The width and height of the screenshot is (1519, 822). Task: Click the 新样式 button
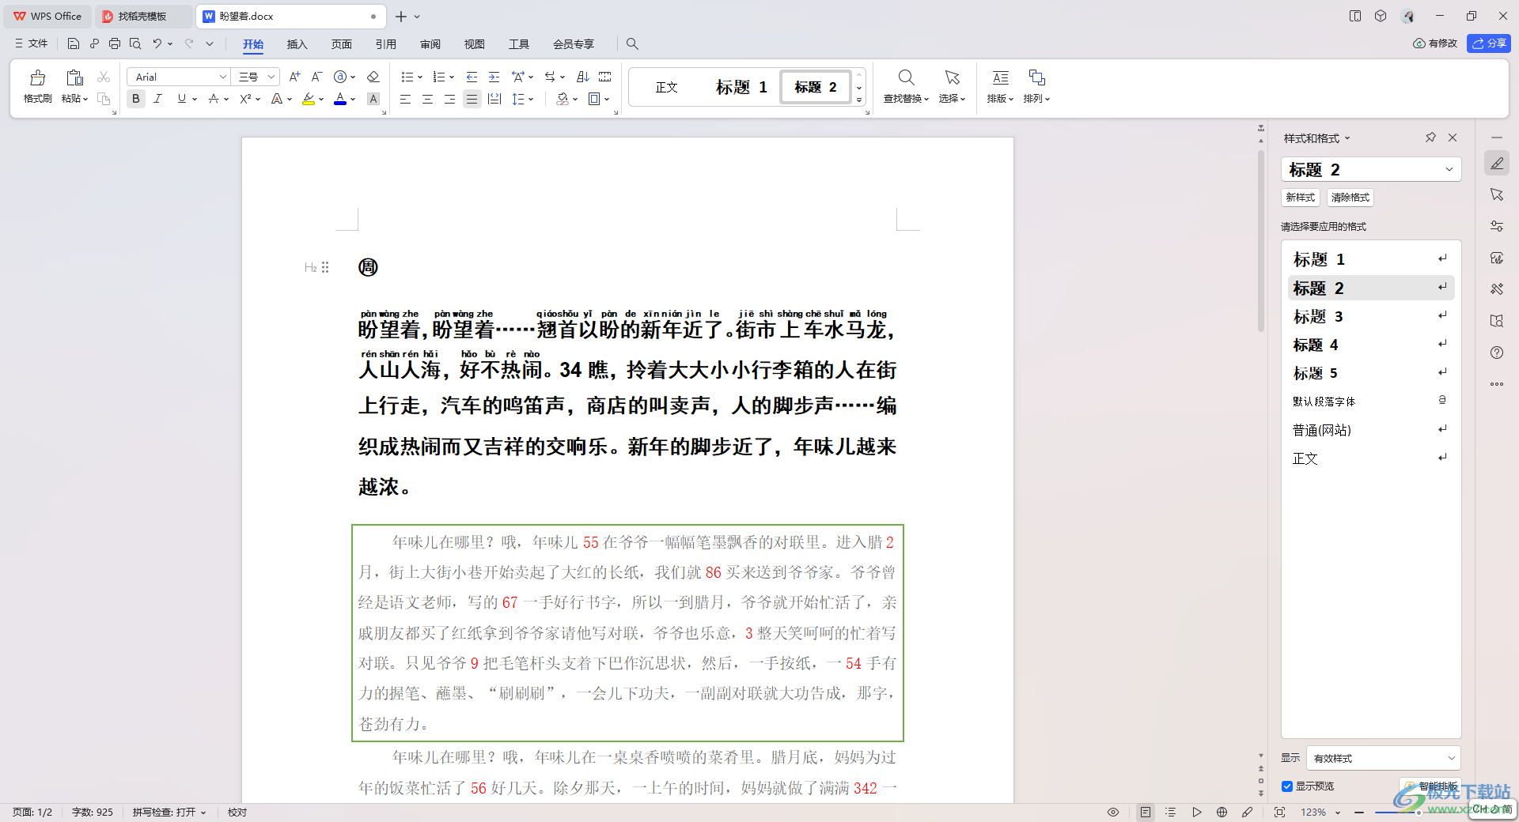tap(1300, 198)
